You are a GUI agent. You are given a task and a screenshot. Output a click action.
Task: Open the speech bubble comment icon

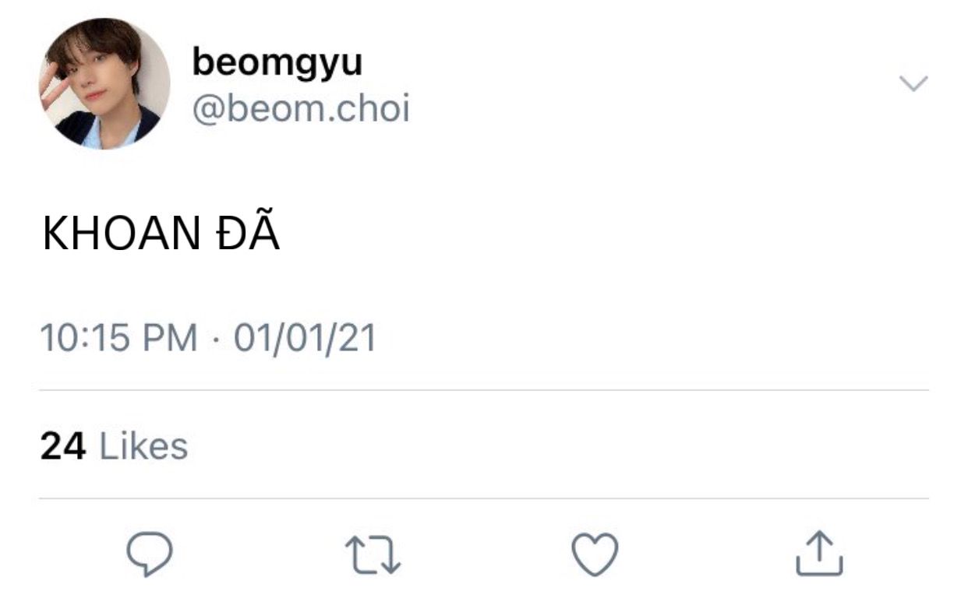coord(150,554)
